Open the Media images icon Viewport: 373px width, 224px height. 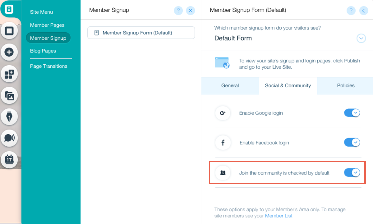click(9, 96)
